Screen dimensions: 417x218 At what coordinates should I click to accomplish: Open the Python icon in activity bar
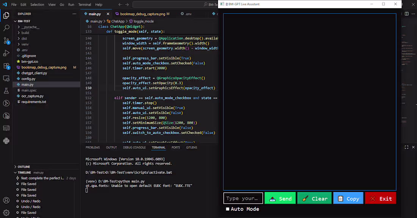pos(6,141)
